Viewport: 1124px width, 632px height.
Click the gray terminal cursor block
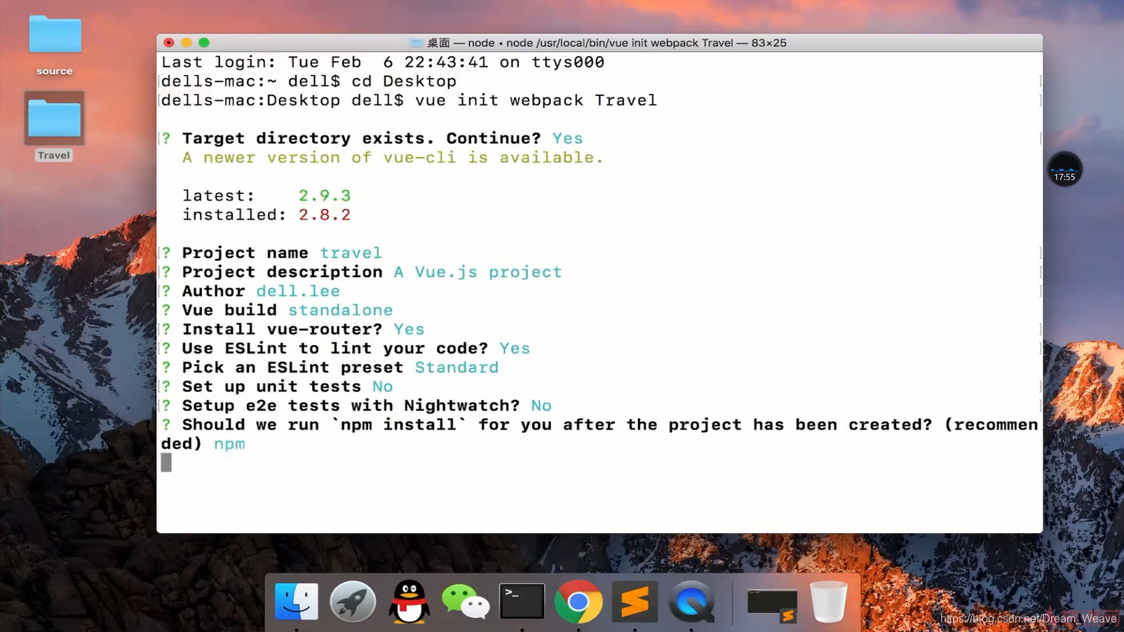click(166, 462)
